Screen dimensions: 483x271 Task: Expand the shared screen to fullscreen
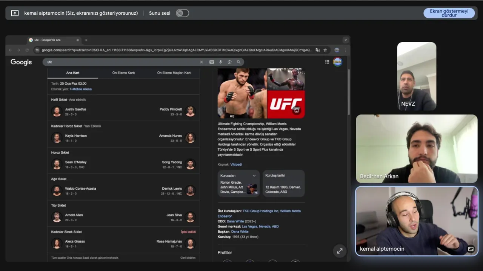340,251
